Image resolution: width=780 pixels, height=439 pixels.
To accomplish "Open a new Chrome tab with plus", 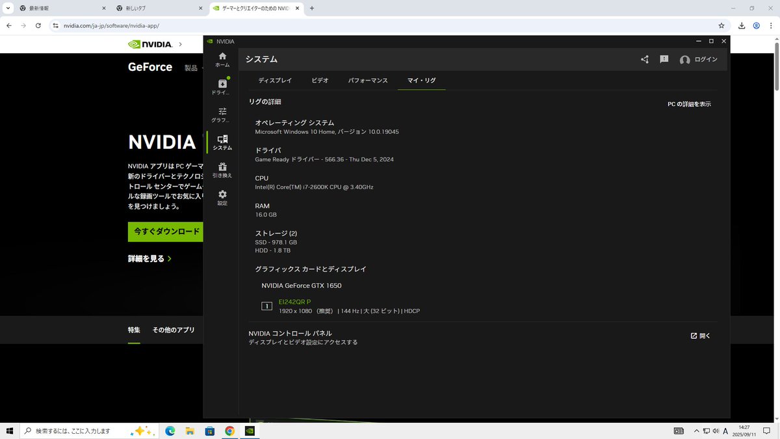I will pos(312,8).
